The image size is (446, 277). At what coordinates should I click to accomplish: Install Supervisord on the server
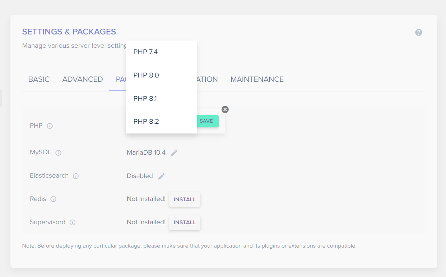[184, 222]
